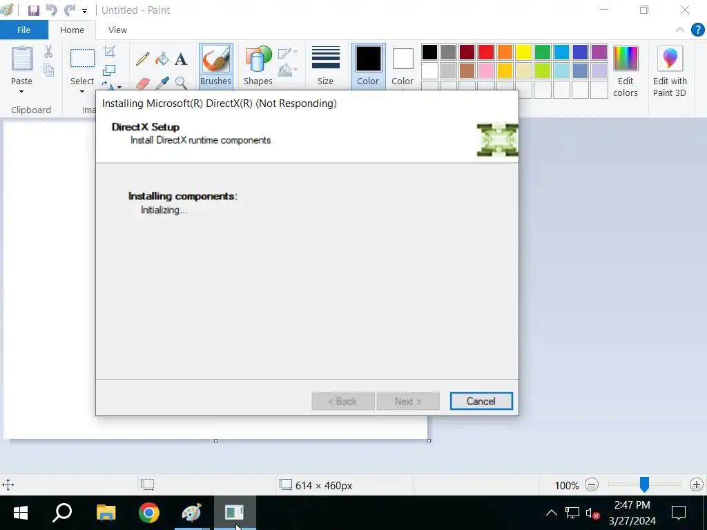Pick the pink color swatch
This screenshot has width=707, height=530.
tap(486, 71)
